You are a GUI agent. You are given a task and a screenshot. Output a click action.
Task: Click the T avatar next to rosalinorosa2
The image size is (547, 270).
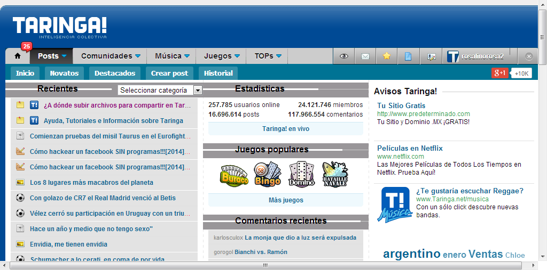tap(453, 56)
